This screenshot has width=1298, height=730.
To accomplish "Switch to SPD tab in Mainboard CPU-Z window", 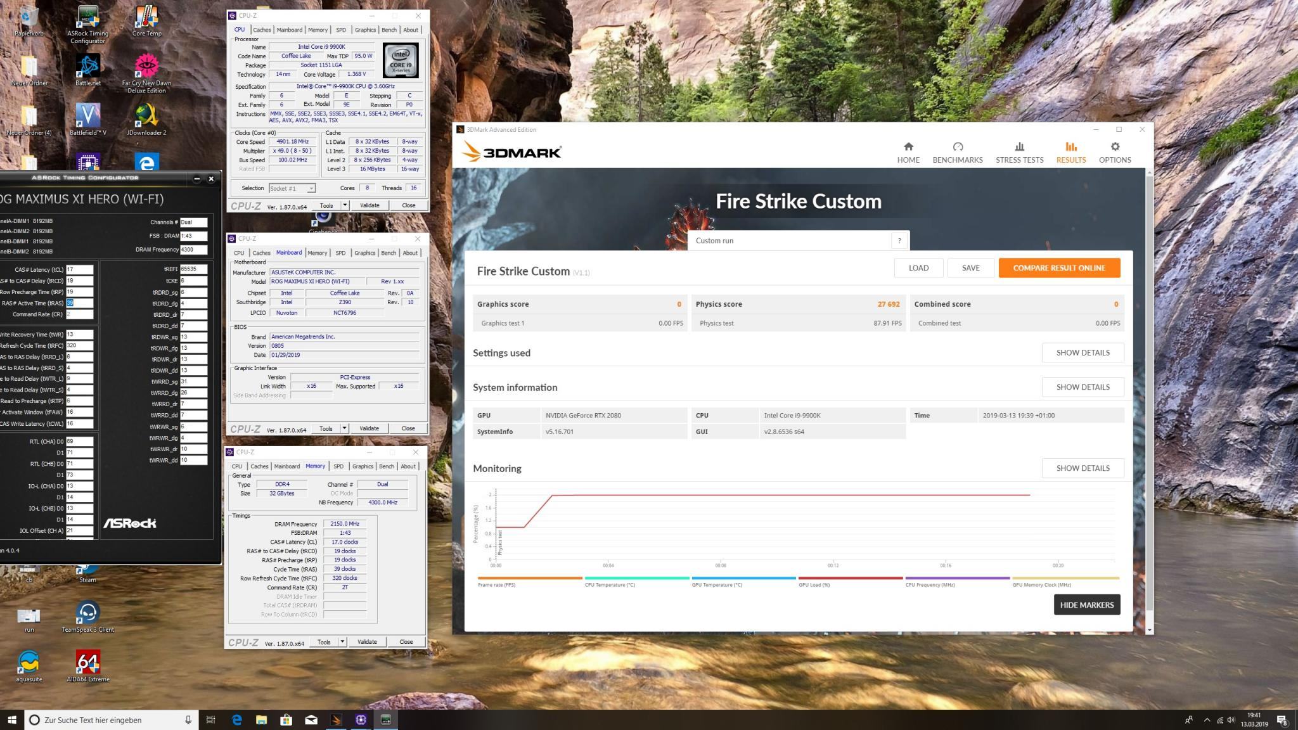I will coord(340,253).
